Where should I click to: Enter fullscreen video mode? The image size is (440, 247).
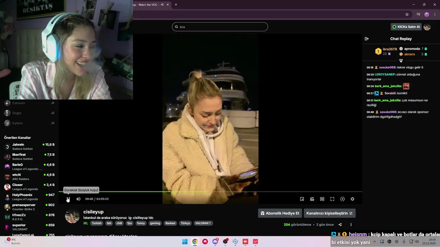coord(332,199)
